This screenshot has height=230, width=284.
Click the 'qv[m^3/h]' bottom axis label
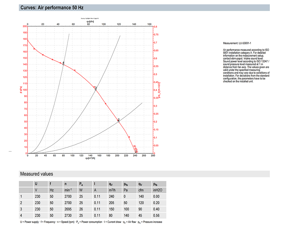coord(90,158)
